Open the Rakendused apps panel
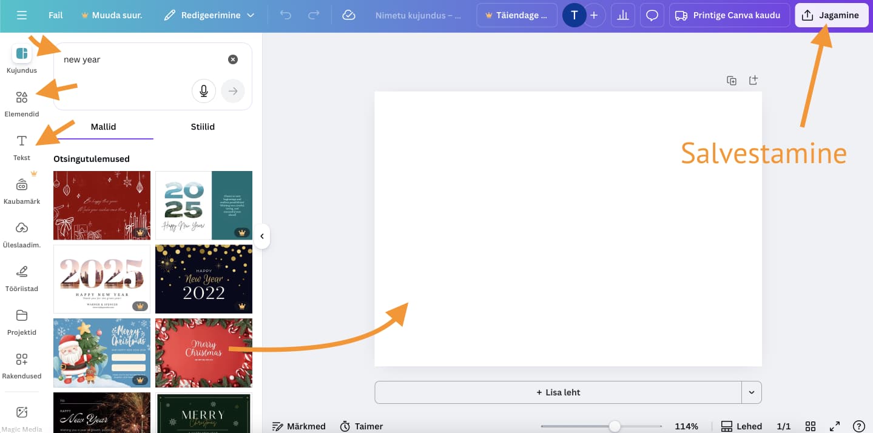The image size is (873, 433). tap(22, 364)
